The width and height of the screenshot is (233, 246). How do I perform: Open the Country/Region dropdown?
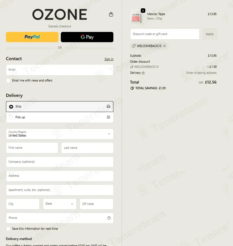pos(60,134)
